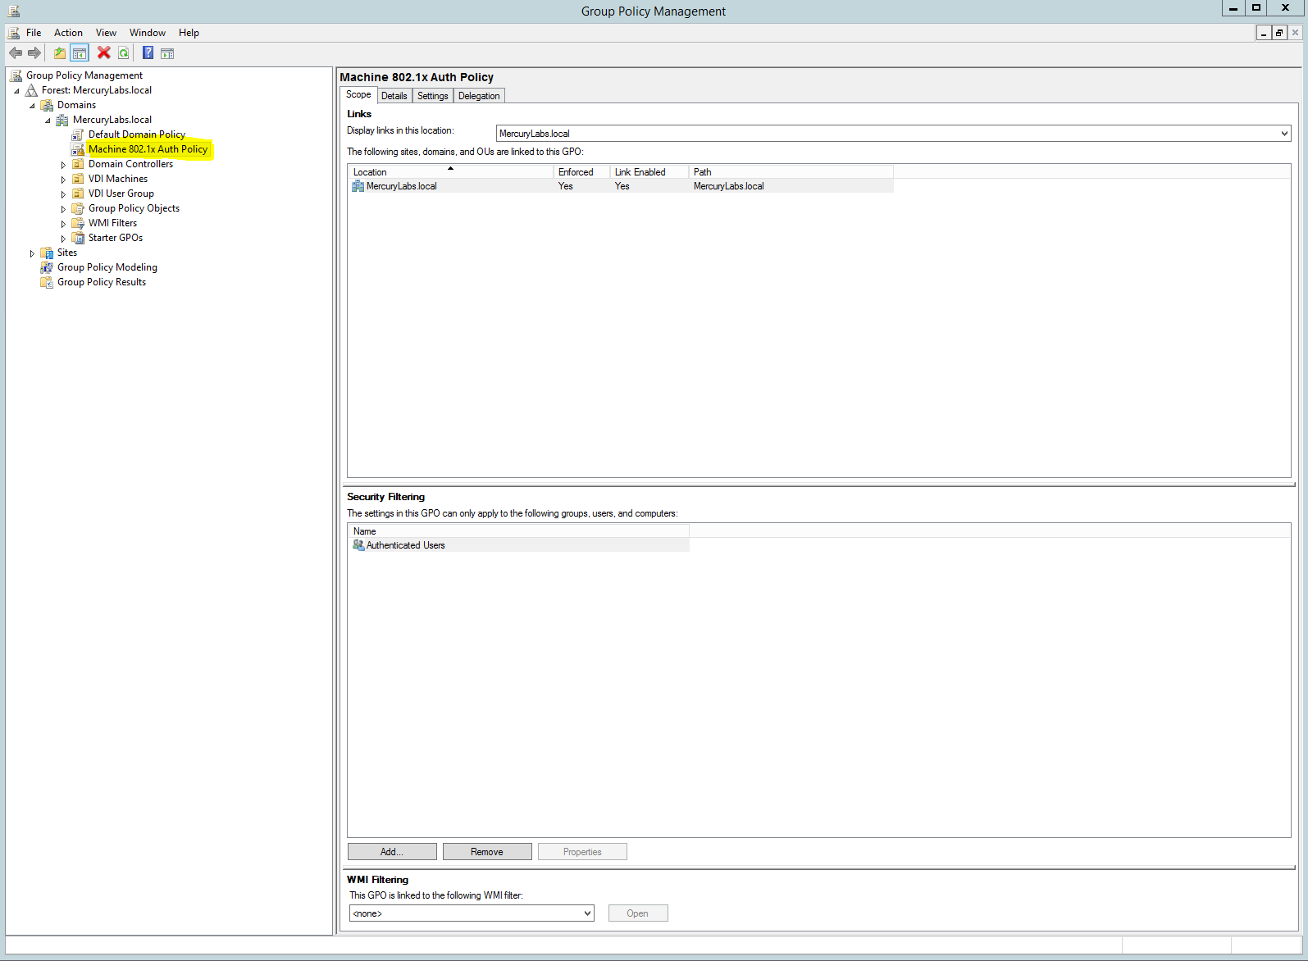Click the blue Help question mark icon

coord(148,53)
